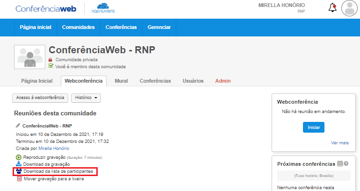Click the pencil edit icon beside meeting name
Viewport: 360px width, 191px height.
18,126
